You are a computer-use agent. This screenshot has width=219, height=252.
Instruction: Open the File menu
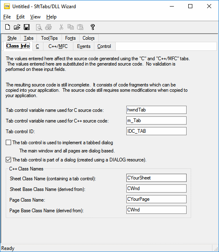tap(7, 17)
